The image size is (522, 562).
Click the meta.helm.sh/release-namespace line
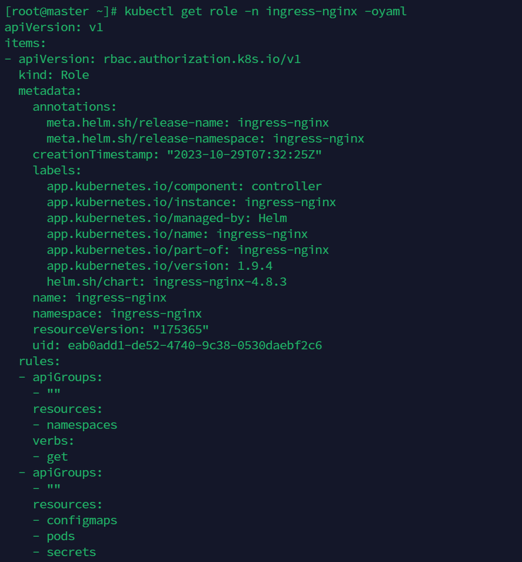coord(205,138)
